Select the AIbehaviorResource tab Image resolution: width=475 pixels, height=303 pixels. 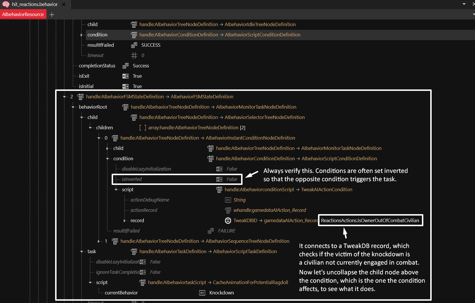pyautogui.click(x=23, y=14)
